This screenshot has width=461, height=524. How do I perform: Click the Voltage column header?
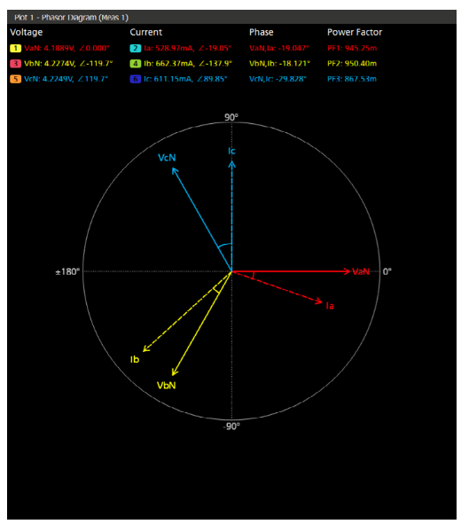[x=27, y=32]
